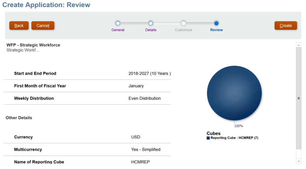Screen dimensions: 306x169
Task: Click the 'Yes - Simplified' value
Action: (146, 150)
